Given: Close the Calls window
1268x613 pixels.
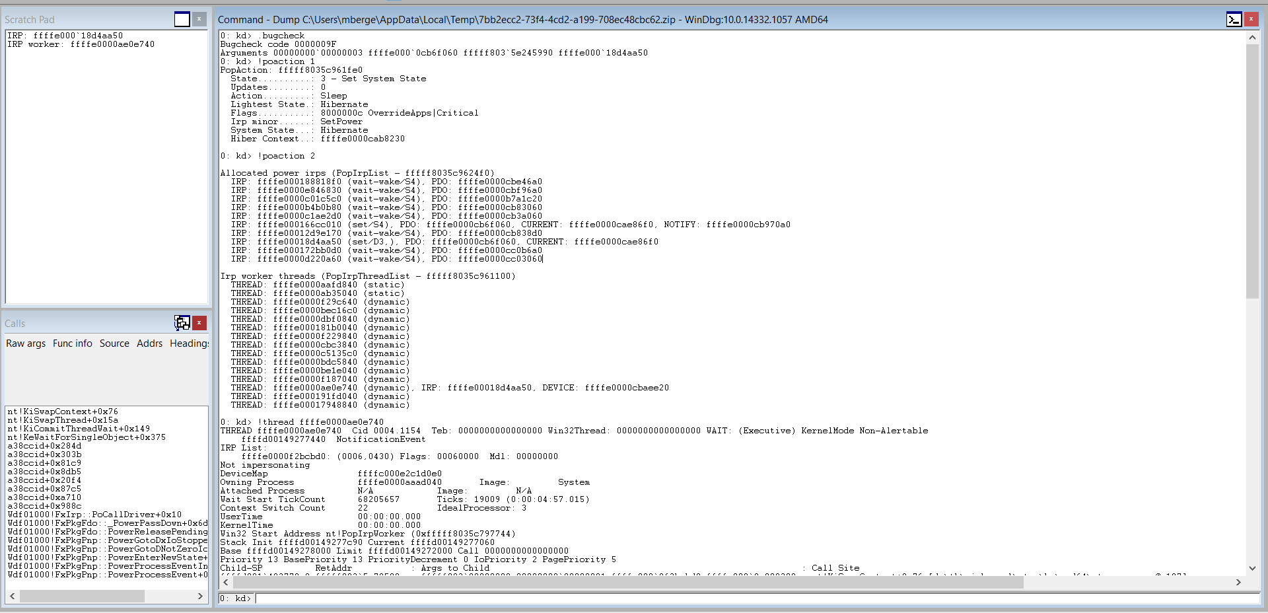Looking at the screenshot, I should (x=199, y=323).
